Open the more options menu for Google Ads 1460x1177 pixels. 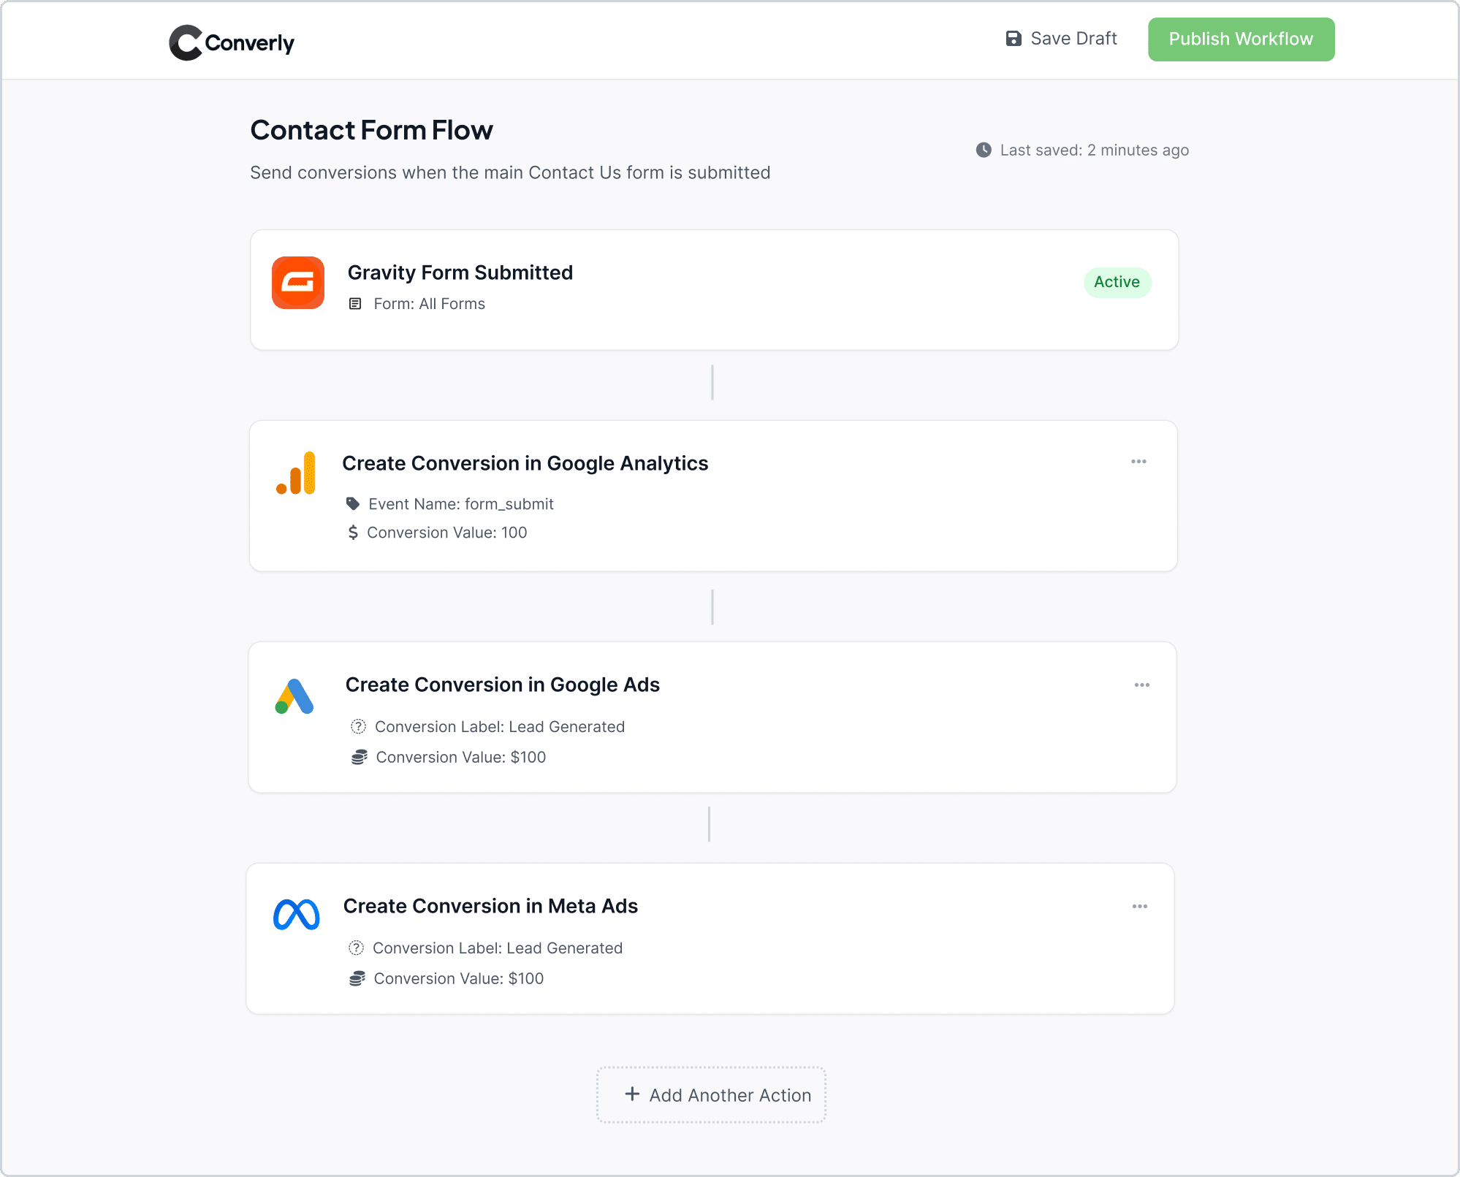point(1142,685)
